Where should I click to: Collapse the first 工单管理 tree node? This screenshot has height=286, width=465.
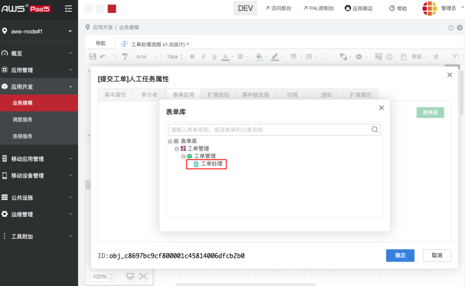point(177,148)
